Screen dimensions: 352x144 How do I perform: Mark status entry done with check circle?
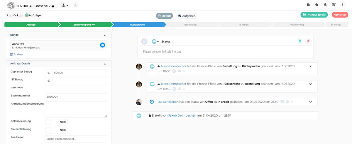[144, 41]
